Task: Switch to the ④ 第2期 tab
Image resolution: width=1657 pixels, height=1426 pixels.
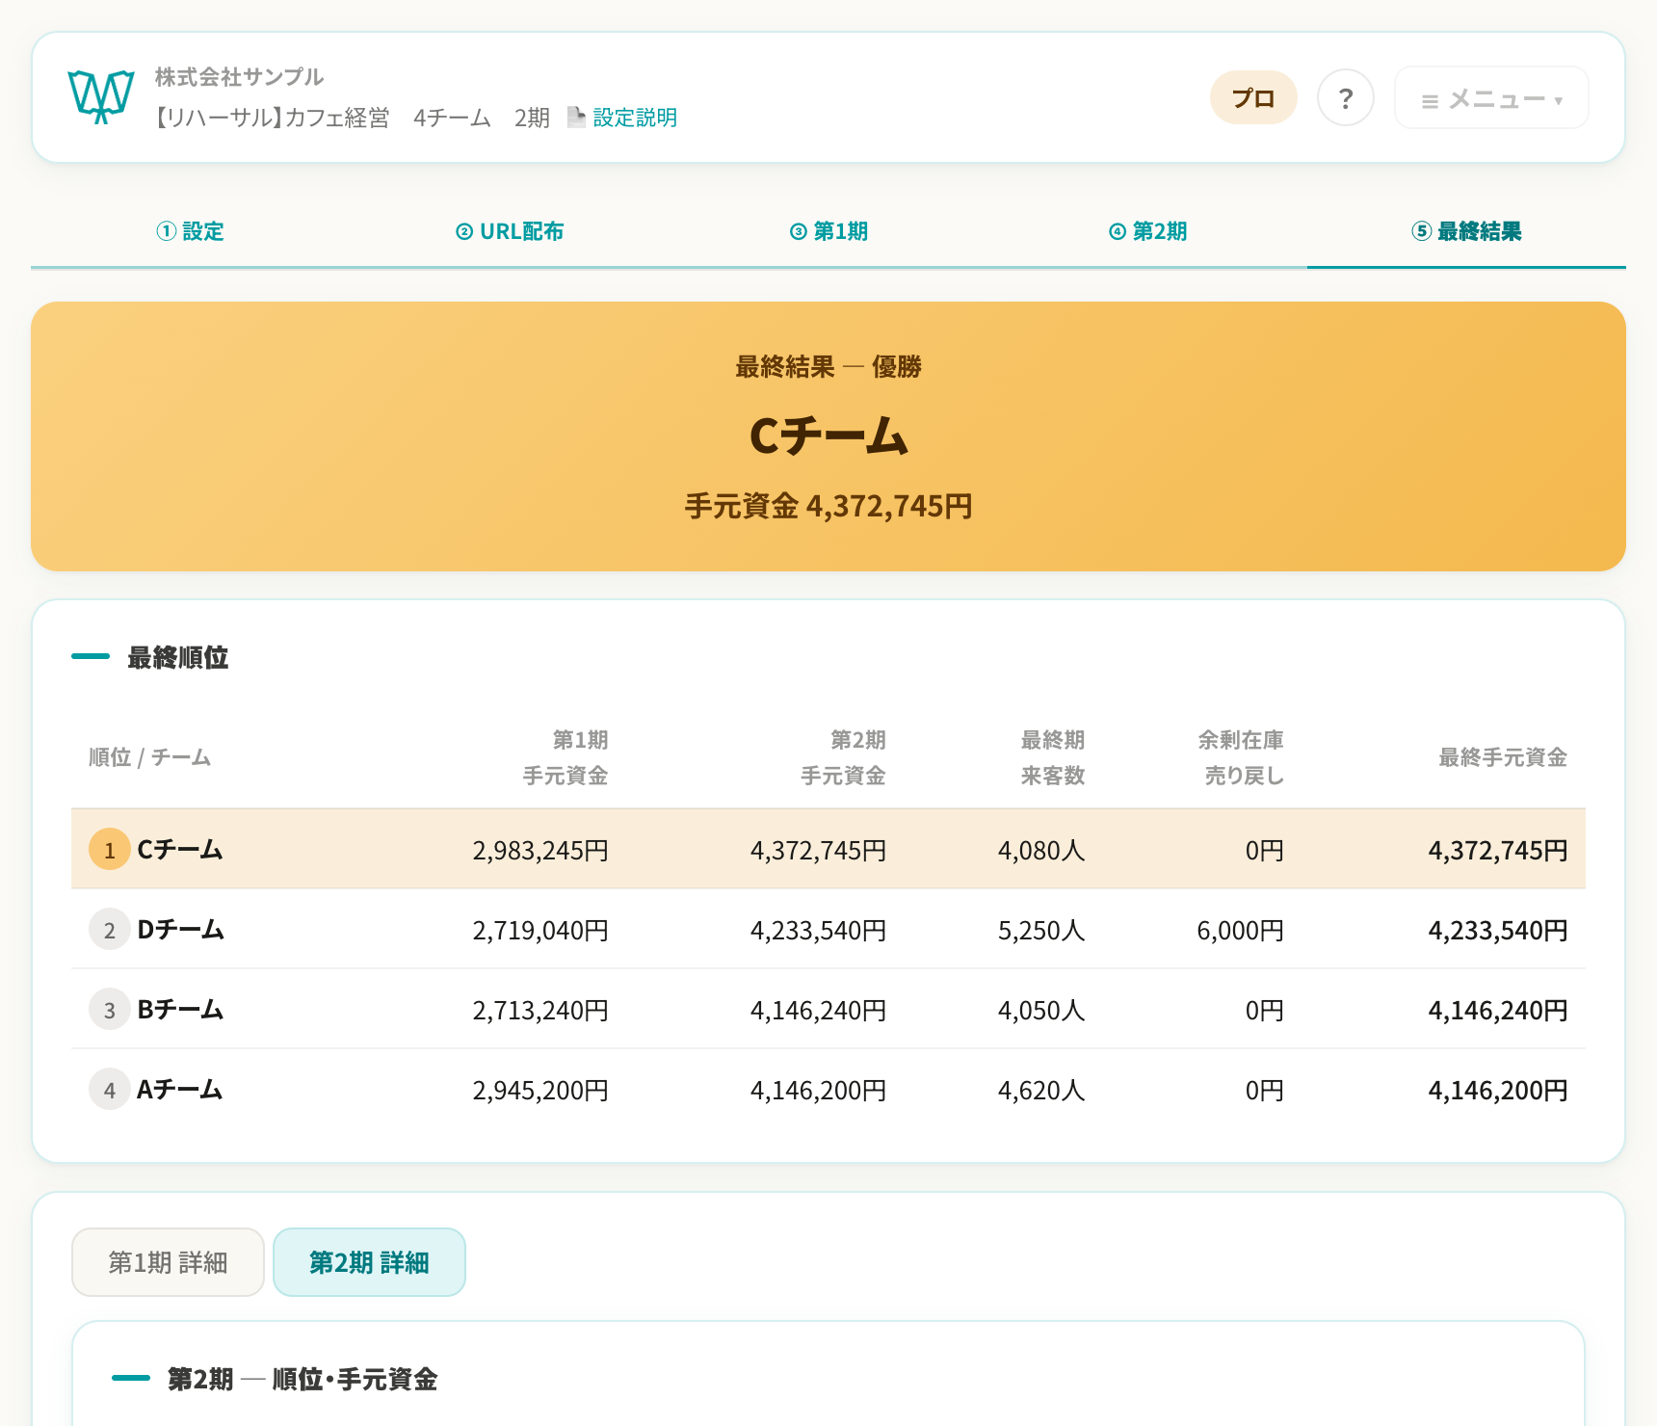Action: pos(1147,231)
